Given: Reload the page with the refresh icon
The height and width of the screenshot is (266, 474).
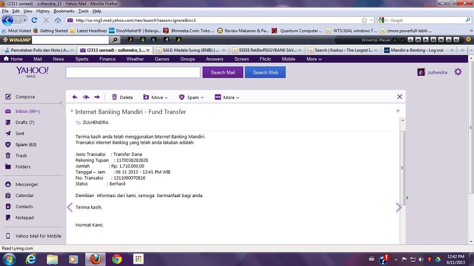Looking at the screenshot, I should [34, 20].
